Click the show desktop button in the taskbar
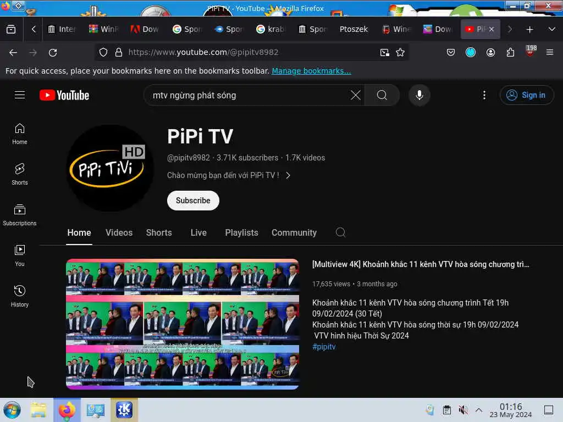This screenshot has width=563, height=422. pyautogui.click(x=549, y=410)
